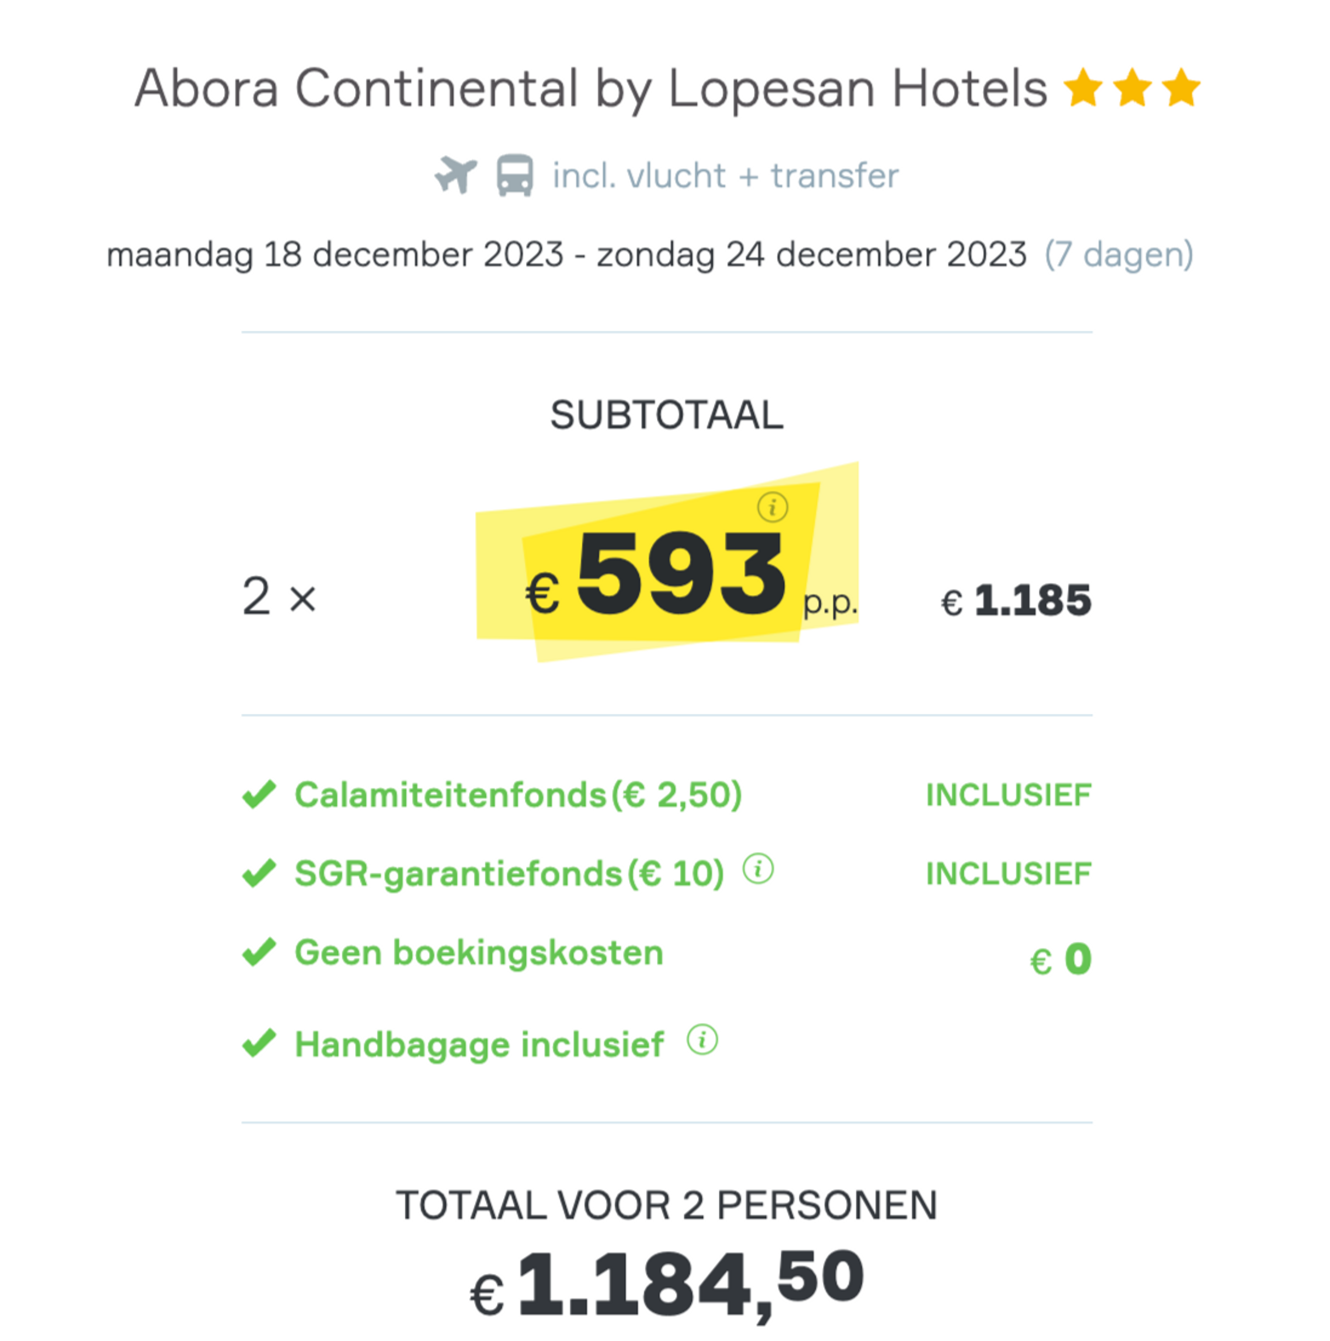Click the first gold star rating
The image size is (1330, 1341).
[1083, 88]
